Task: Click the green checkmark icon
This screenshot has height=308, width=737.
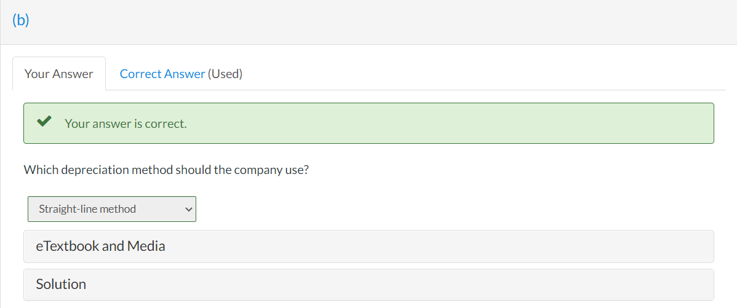Action: point(43,122)
